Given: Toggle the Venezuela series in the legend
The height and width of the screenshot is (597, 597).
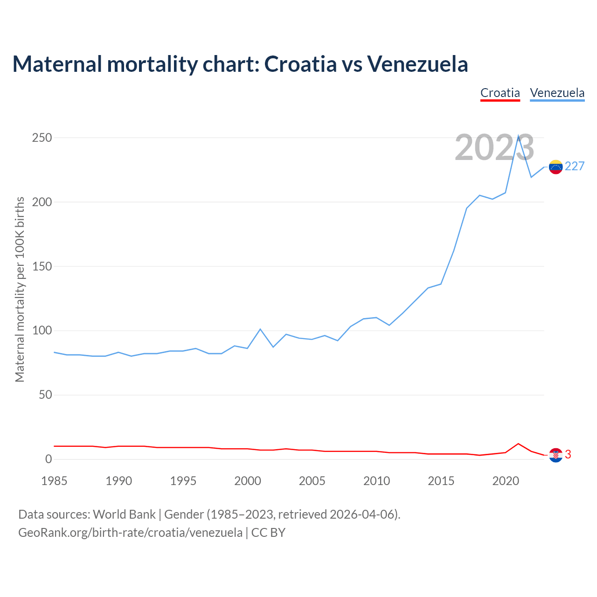Looking at the screenshot, I should (557, 92).
